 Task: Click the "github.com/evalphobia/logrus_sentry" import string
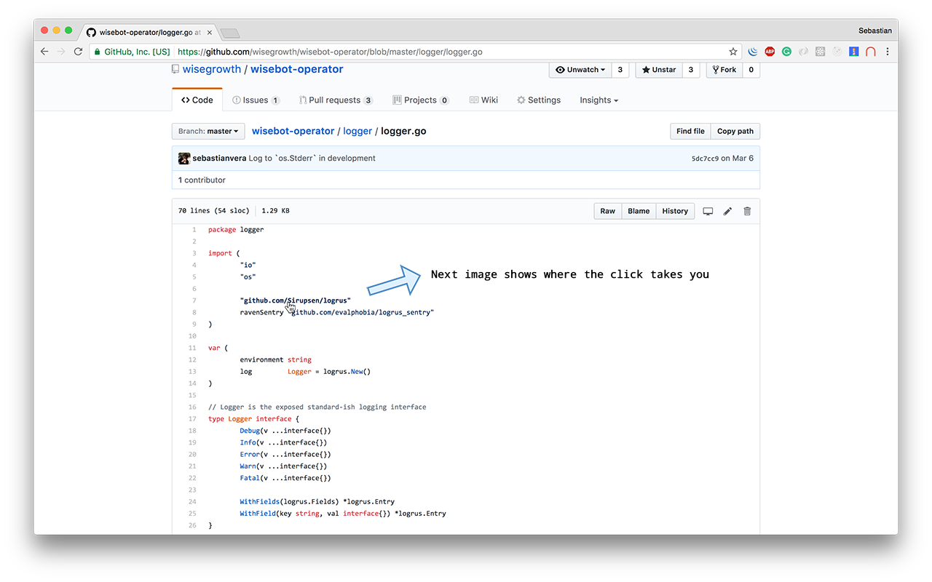coord(363,312)
